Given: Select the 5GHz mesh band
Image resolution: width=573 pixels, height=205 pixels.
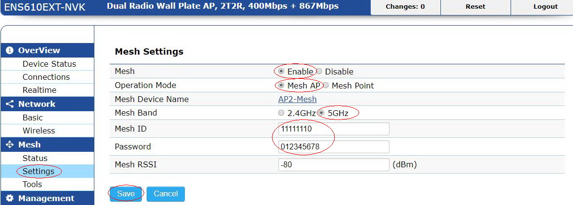Looking at the screenshot, I should pyautogui.click(x=321, y=113).
